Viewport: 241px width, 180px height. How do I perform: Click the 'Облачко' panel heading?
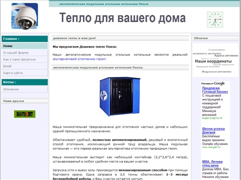coord(215,38)
